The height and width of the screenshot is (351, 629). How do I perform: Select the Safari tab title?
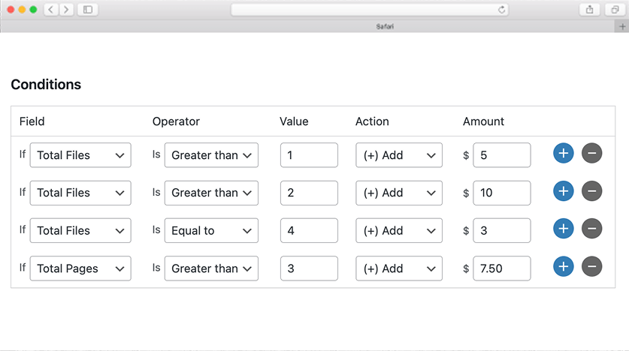[x=385, y=26]
